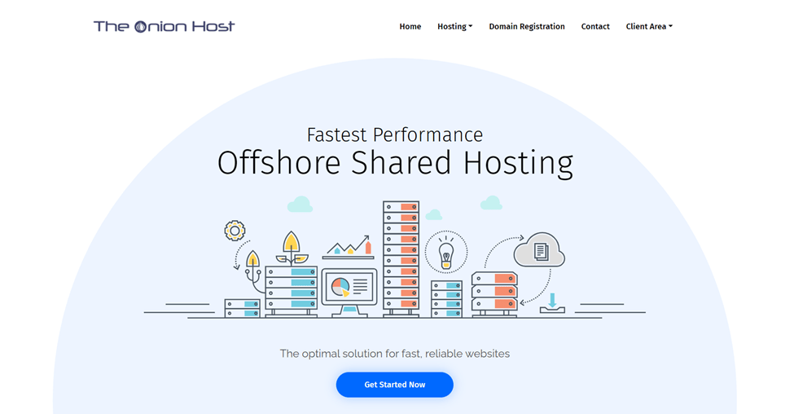Click the Offshore Shared Hosting heading
794x414 pixels.
pyautogui.click(x=395, y=163)
